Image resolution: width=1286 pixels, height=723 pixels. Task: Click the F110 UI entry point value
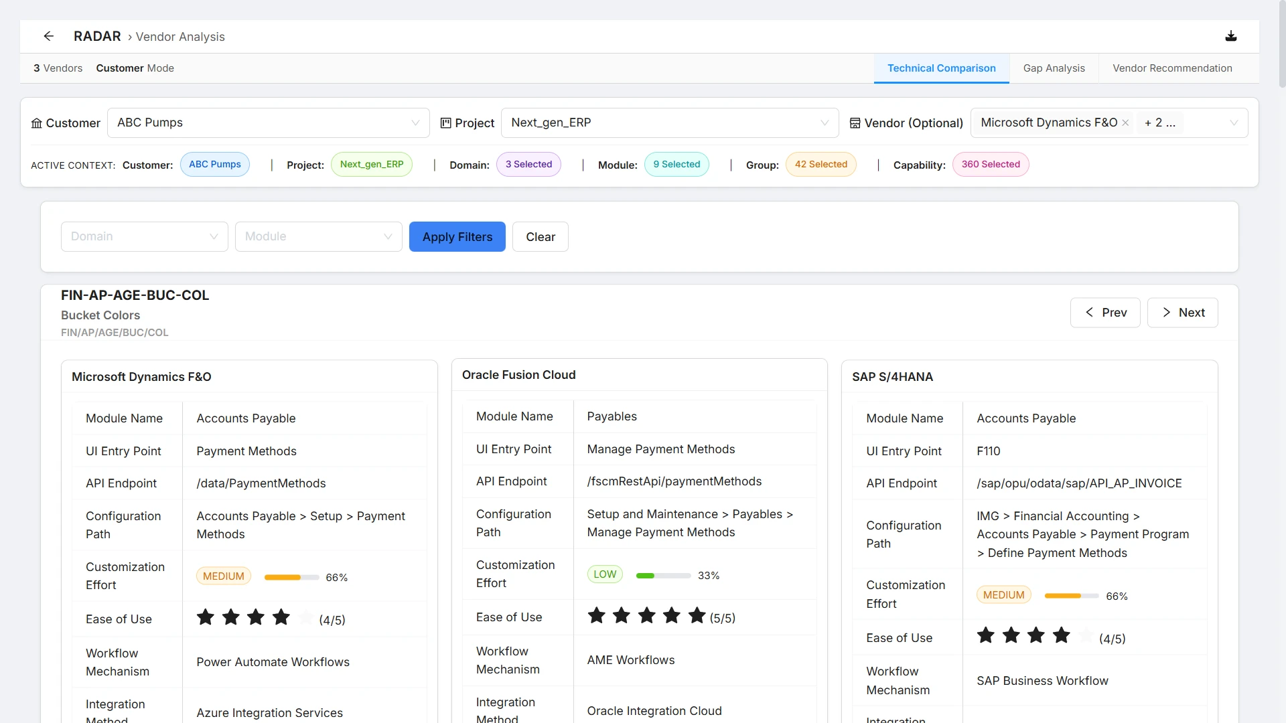coord(989,451)
